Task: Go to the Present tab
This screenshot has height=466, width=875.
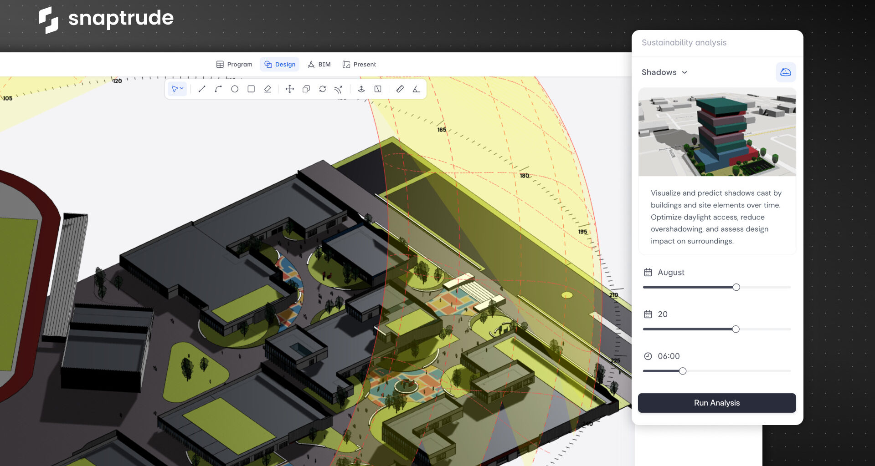Action: [x=359, y=65]
